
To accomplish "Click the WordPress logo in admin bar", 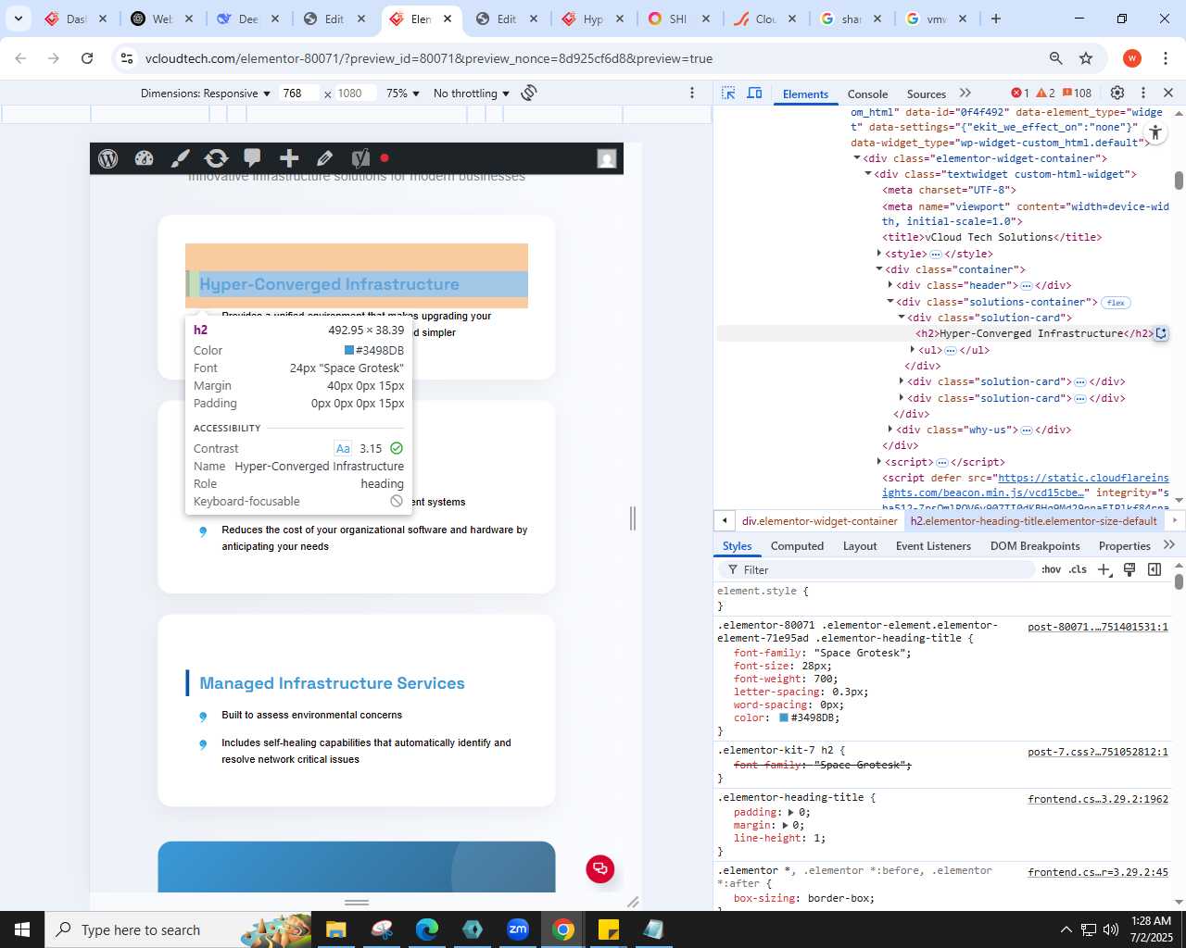I will coord(108,158).
